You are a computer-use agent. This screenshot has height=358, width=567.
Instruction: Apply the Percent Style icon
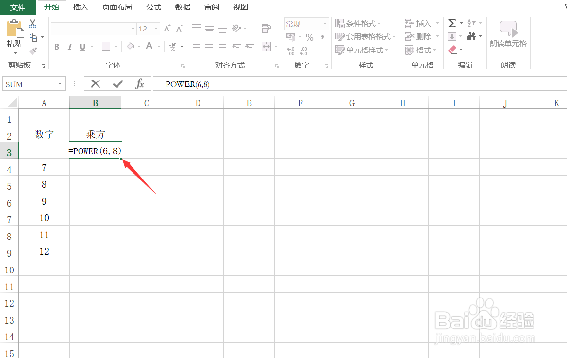click(x=309, y=37)
